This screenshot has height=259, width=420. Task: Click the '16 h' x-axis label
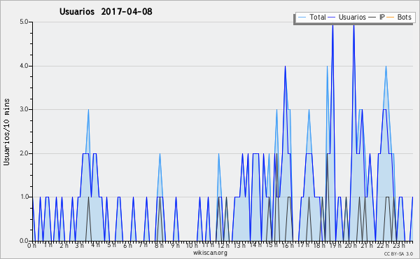pyautogui.click(x=288, y=245)
